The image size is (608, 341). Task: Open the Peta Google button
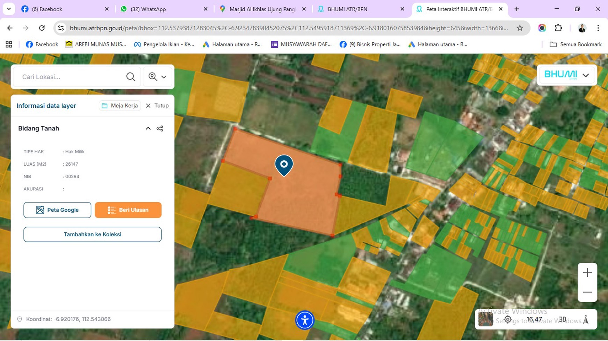tap(57, 210)
